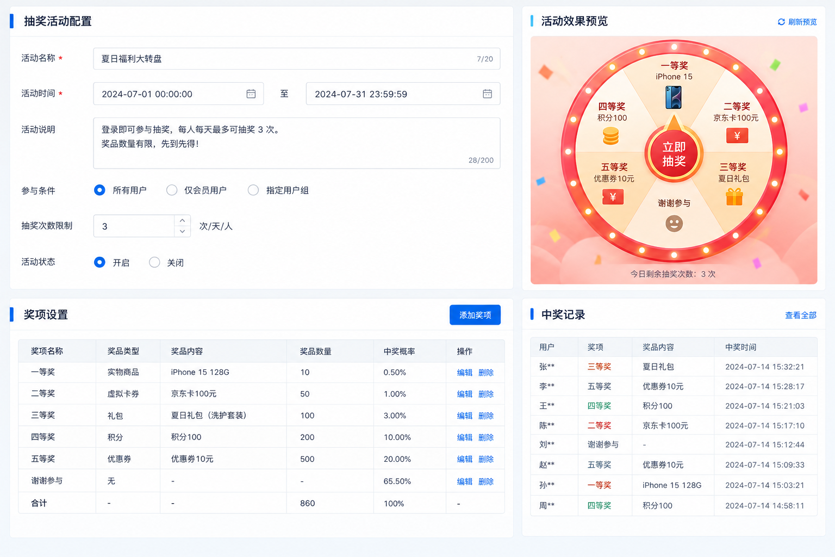The width and height of the screenshot is (835, 557).
Task: Delete the 谢谢参与 prize row
Action: point(486,481)
